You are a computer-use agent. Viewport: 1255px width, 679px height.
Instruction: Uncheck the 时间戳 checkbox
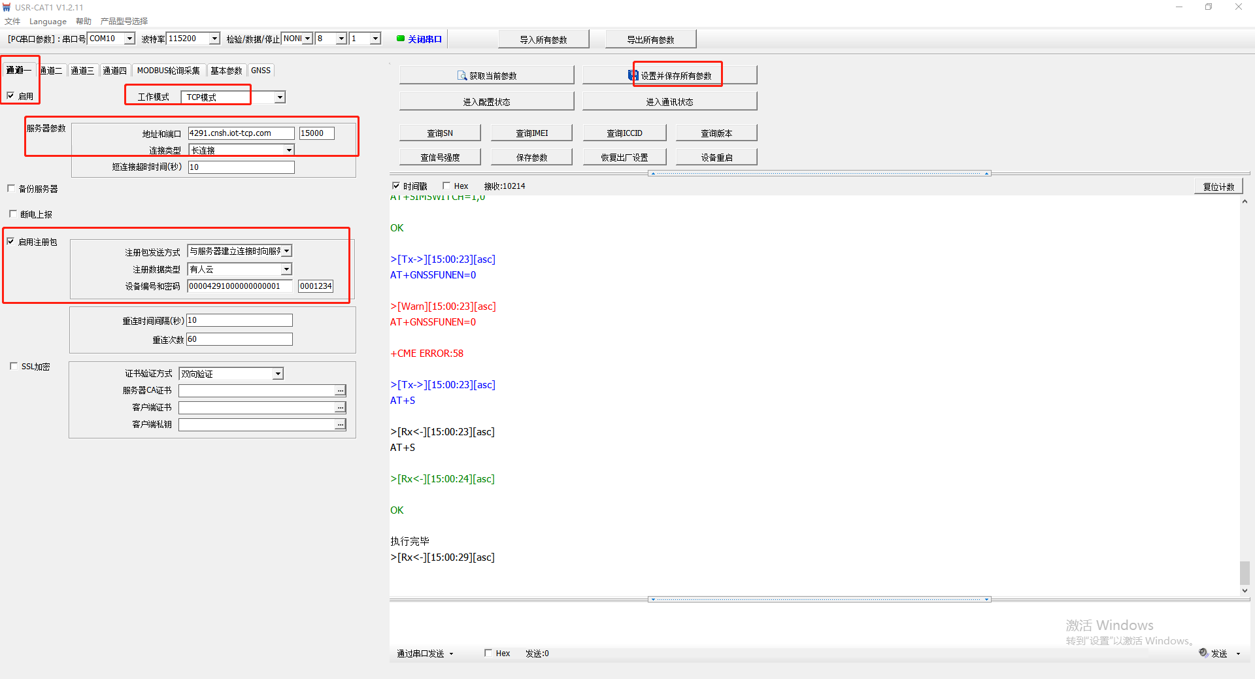[396, 186]
